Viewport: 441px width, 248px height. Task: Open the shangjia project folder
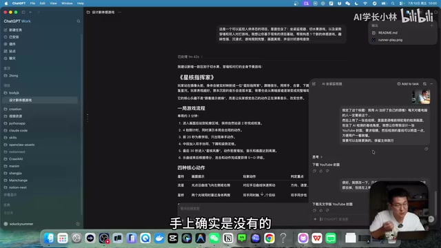click(15, 173)
